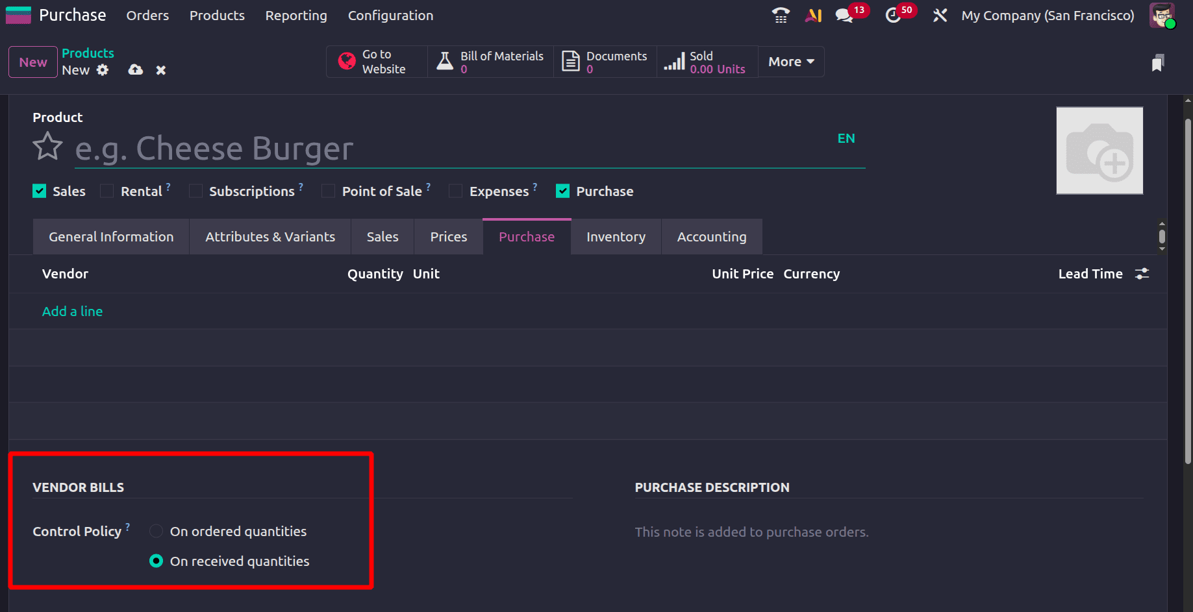This screenshot has height=612, width=1193.
Task: Click the developer tools wrench icon
Action: pyautogui.click(x=940, y=15)
